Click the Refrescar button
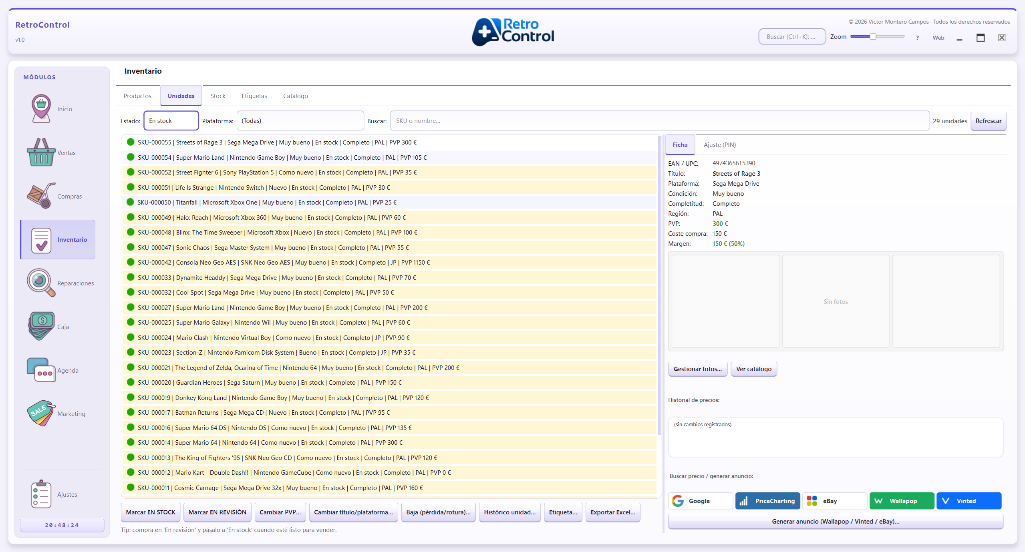The width and height of the screenshot is (1025, 552). pyautogui.click(x=988, y=121)
